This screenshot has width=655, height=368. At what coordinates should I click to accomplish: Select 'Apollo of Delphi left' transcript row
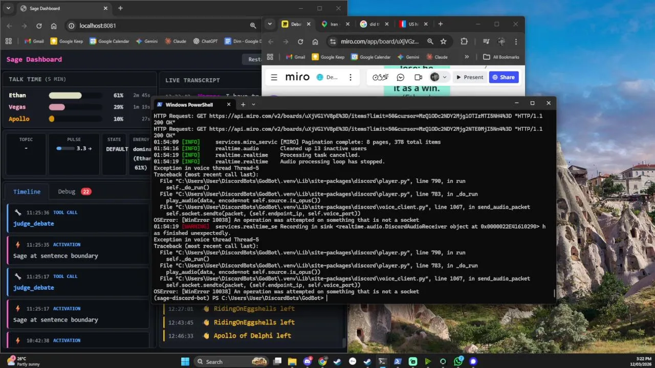click(253, 336)
